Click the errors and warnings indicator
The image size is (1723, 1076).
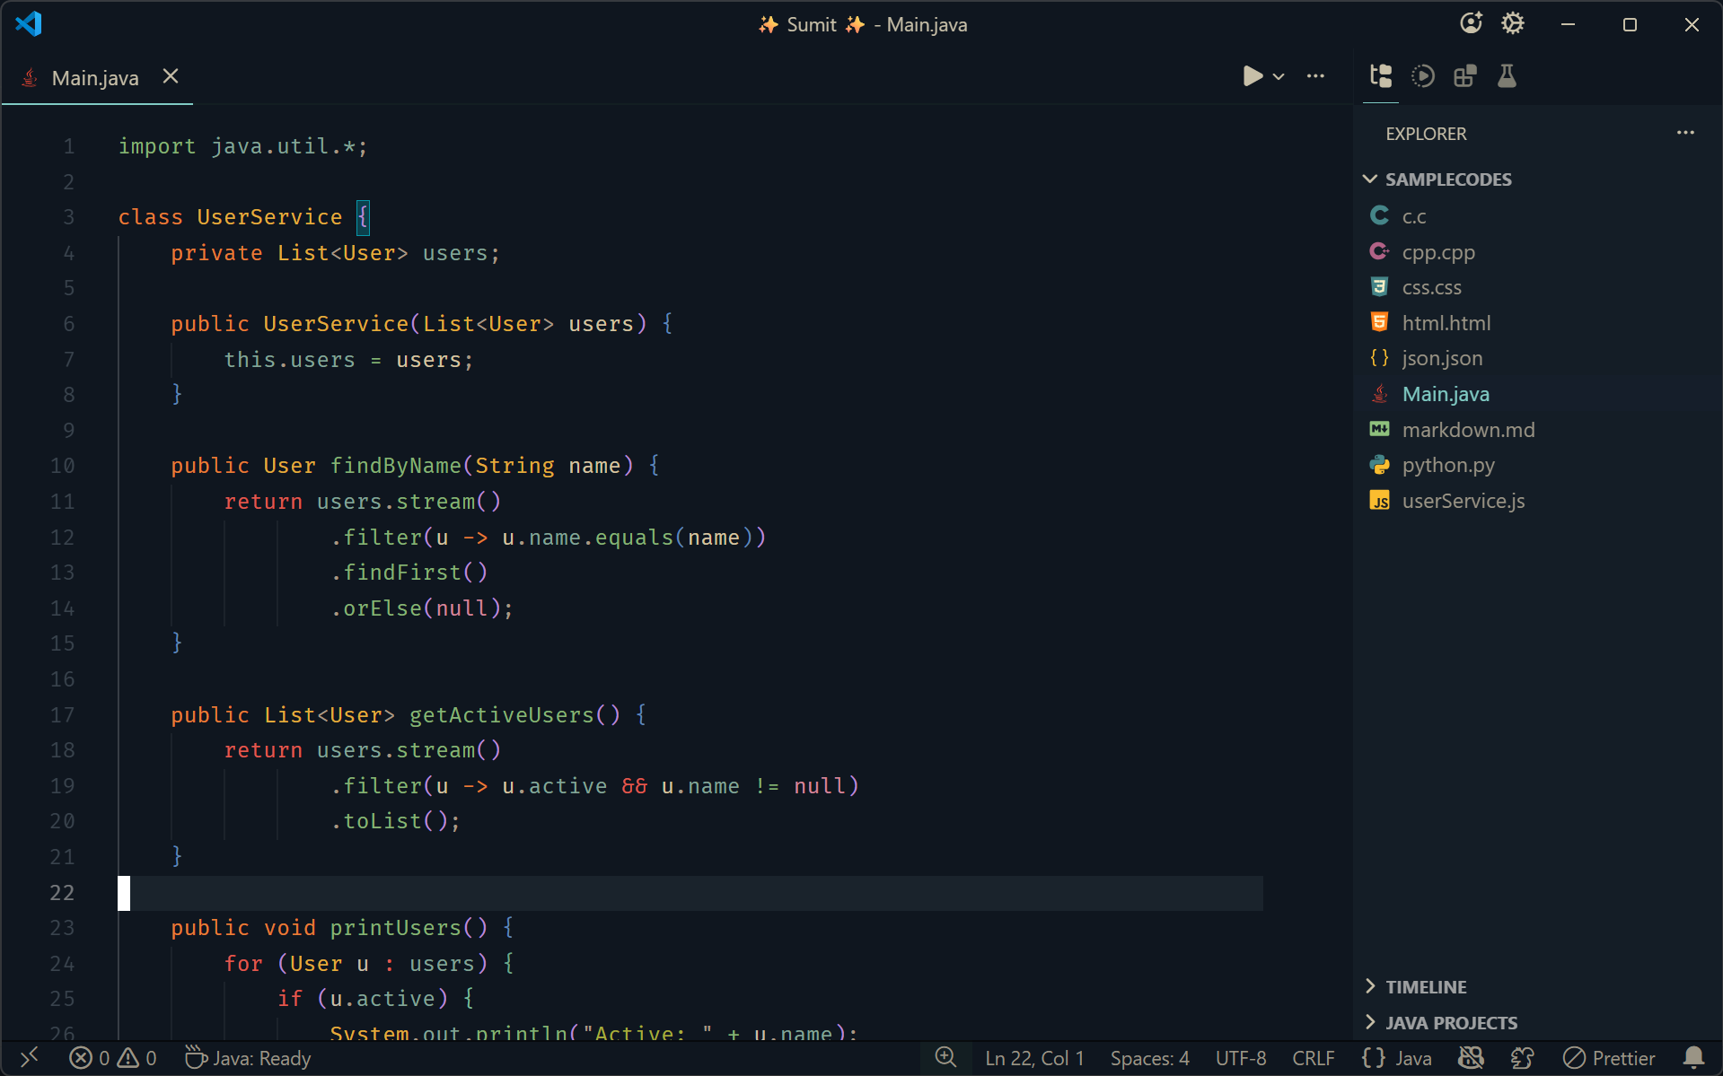pos(113,1057)
